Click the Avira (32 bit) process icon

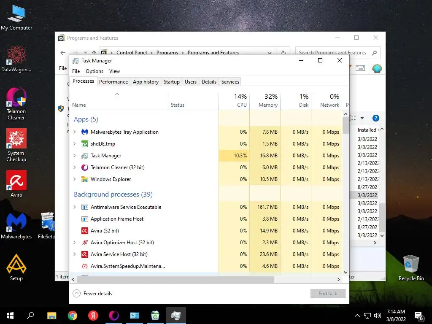point(84,231)
